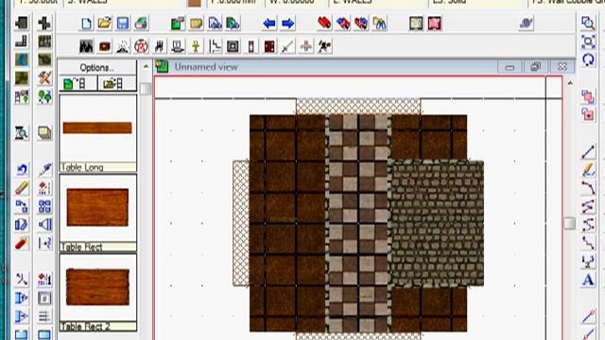Viewport: 605px width, 340px height.
Task: Select the Text tool letter A
Action: tap(588, 280)
